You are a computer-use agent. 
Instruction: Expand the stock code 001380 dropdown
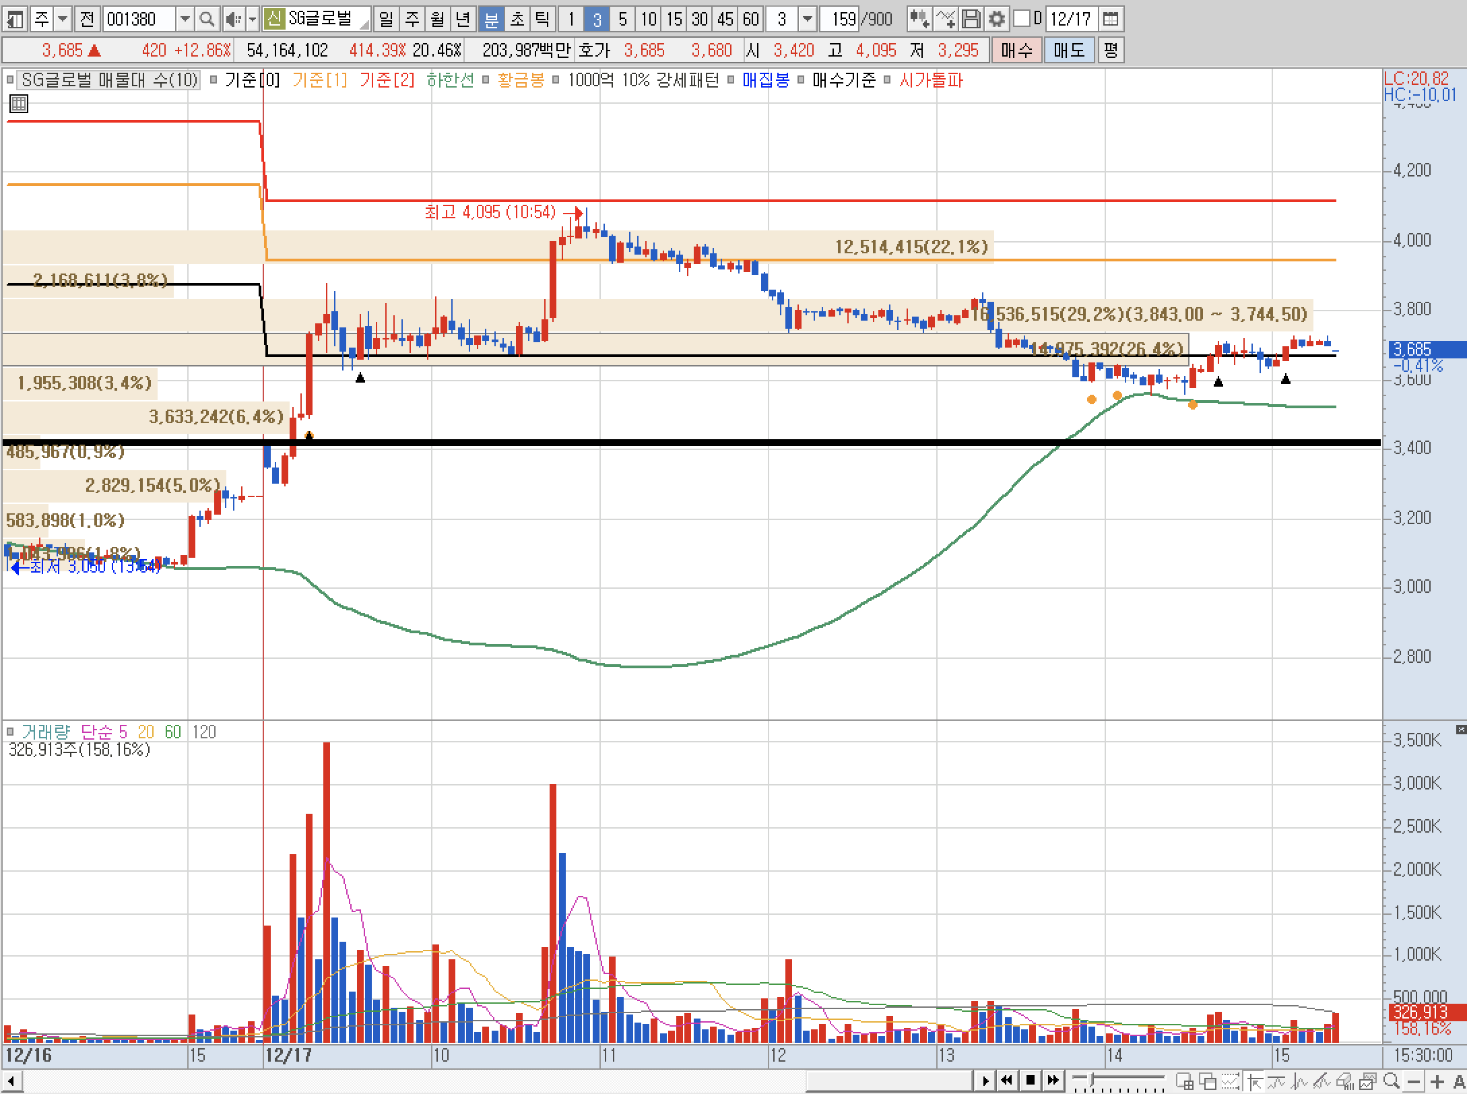pos(185,19)
